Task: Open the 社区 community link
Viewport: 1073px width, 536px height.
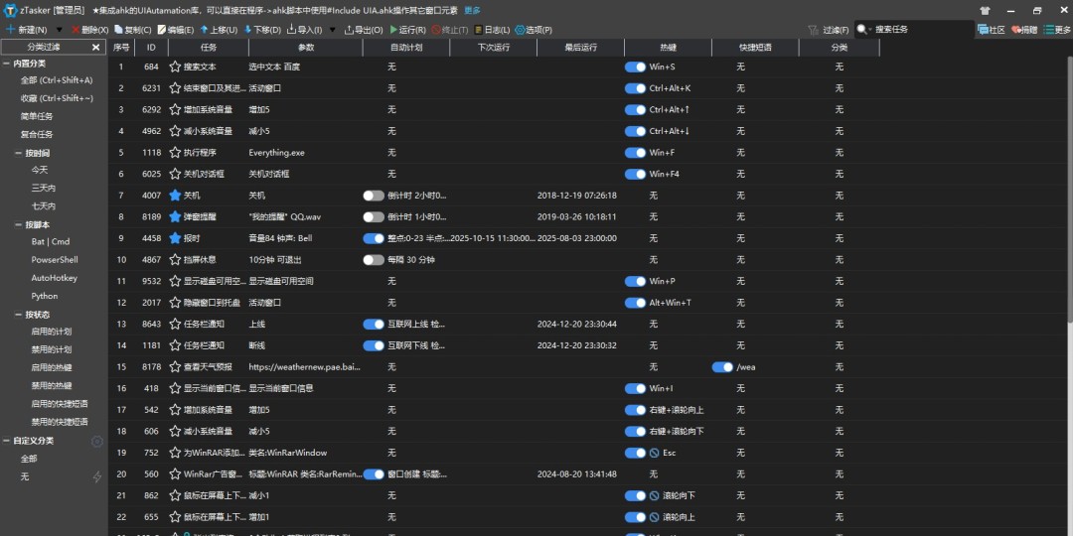Action: pyautogui.click(x=992, y=30)
